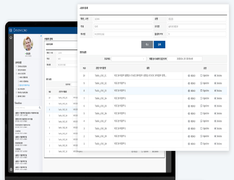Click the user profile photo in sidebar

click(x=28, y=44)
